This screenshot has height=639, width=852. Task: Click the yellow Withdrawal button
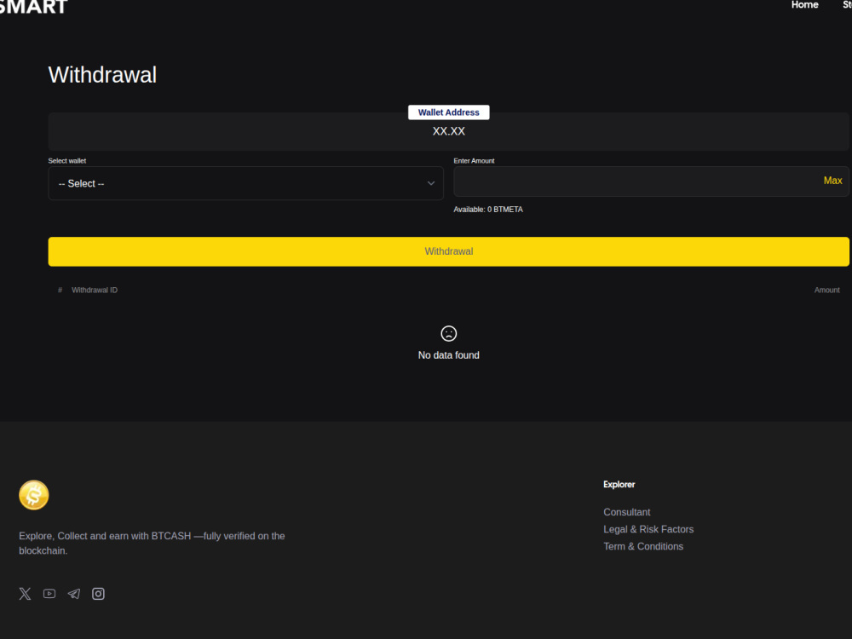pos(448,251)
